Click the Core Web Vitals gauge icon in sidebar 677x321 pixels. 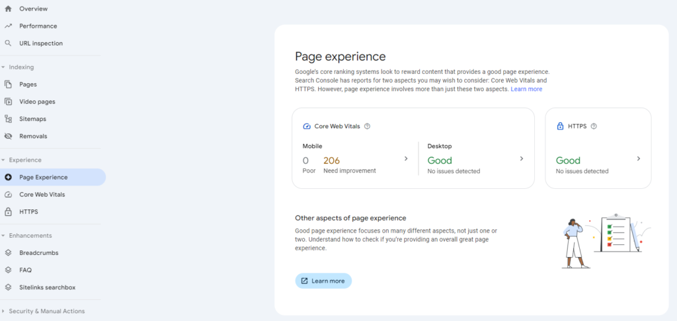[8, 195]
